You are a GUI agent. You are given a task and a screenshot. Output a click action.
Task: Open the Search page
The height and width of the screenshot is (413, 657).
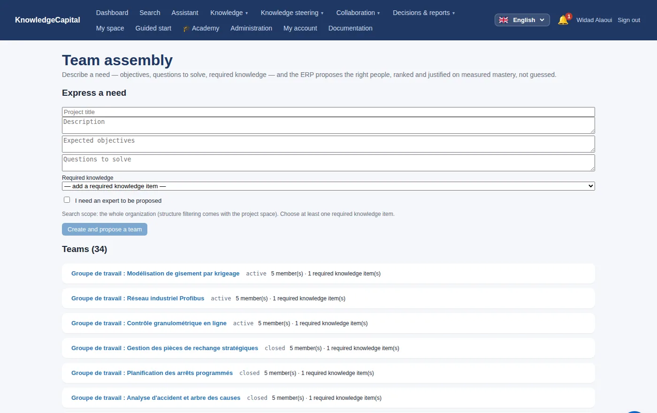pos(150,13)
